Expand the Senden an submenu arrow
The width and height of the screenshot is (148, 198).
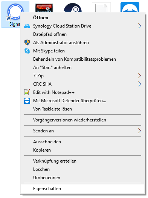139,131
